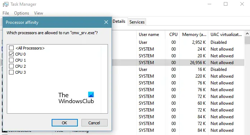
Task: Open the File menu
Action: (6, 13)
